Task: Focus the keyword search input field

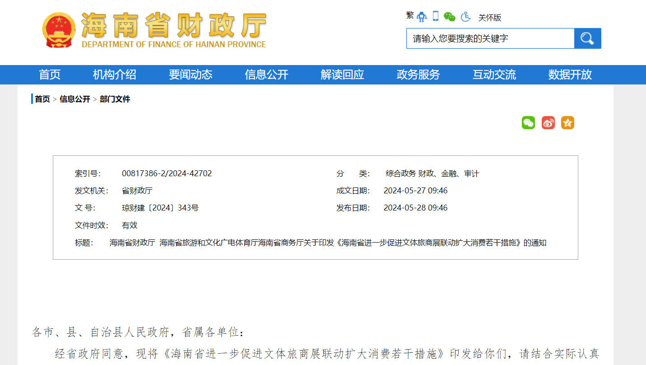Action: (490, 38)
